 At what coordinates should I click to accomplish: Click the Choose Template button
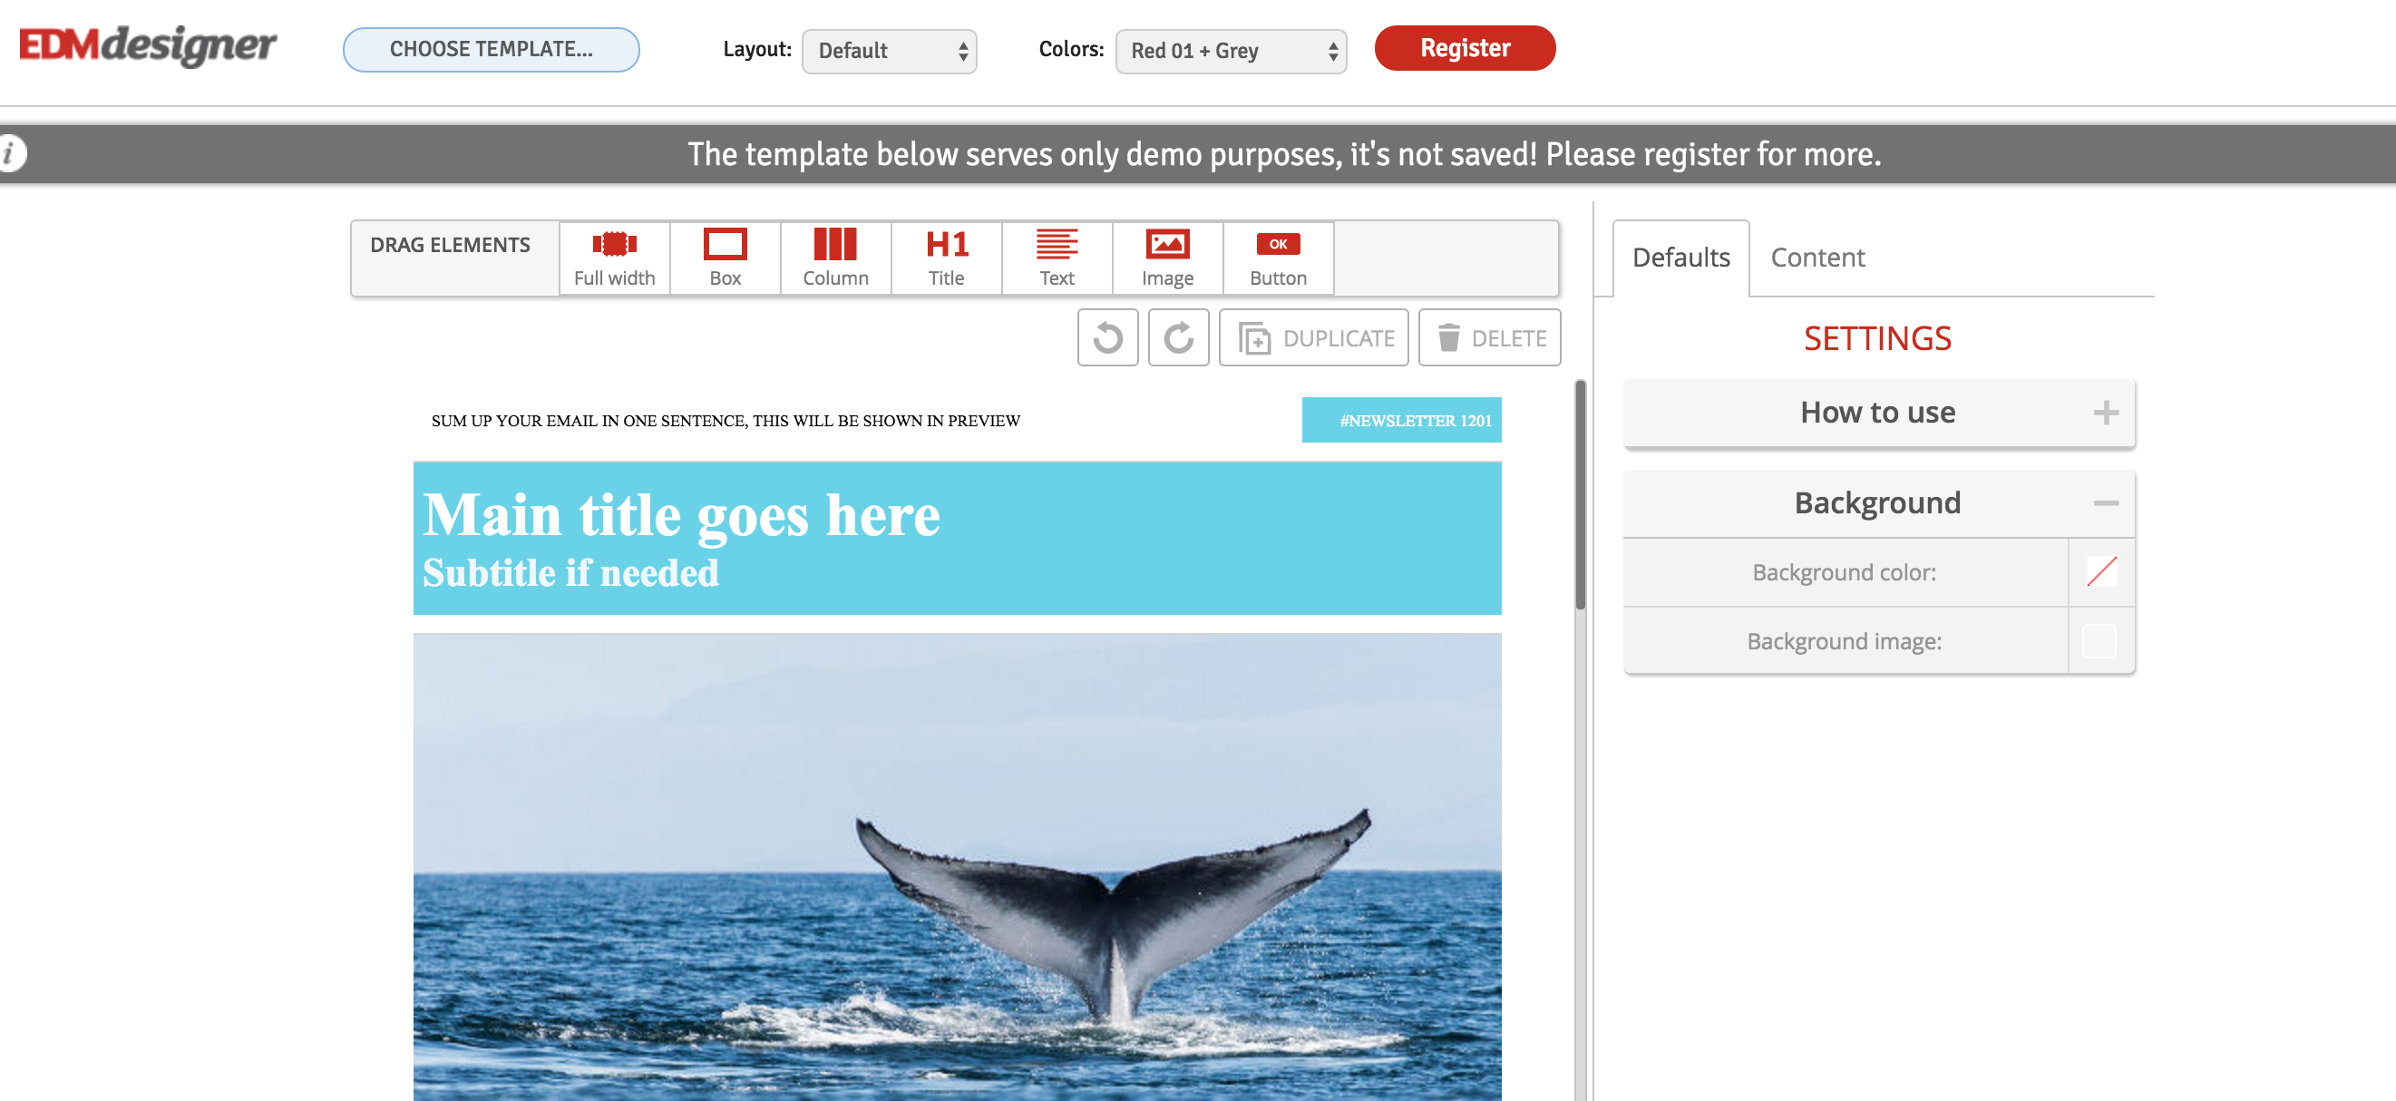[x=491, y=49]
